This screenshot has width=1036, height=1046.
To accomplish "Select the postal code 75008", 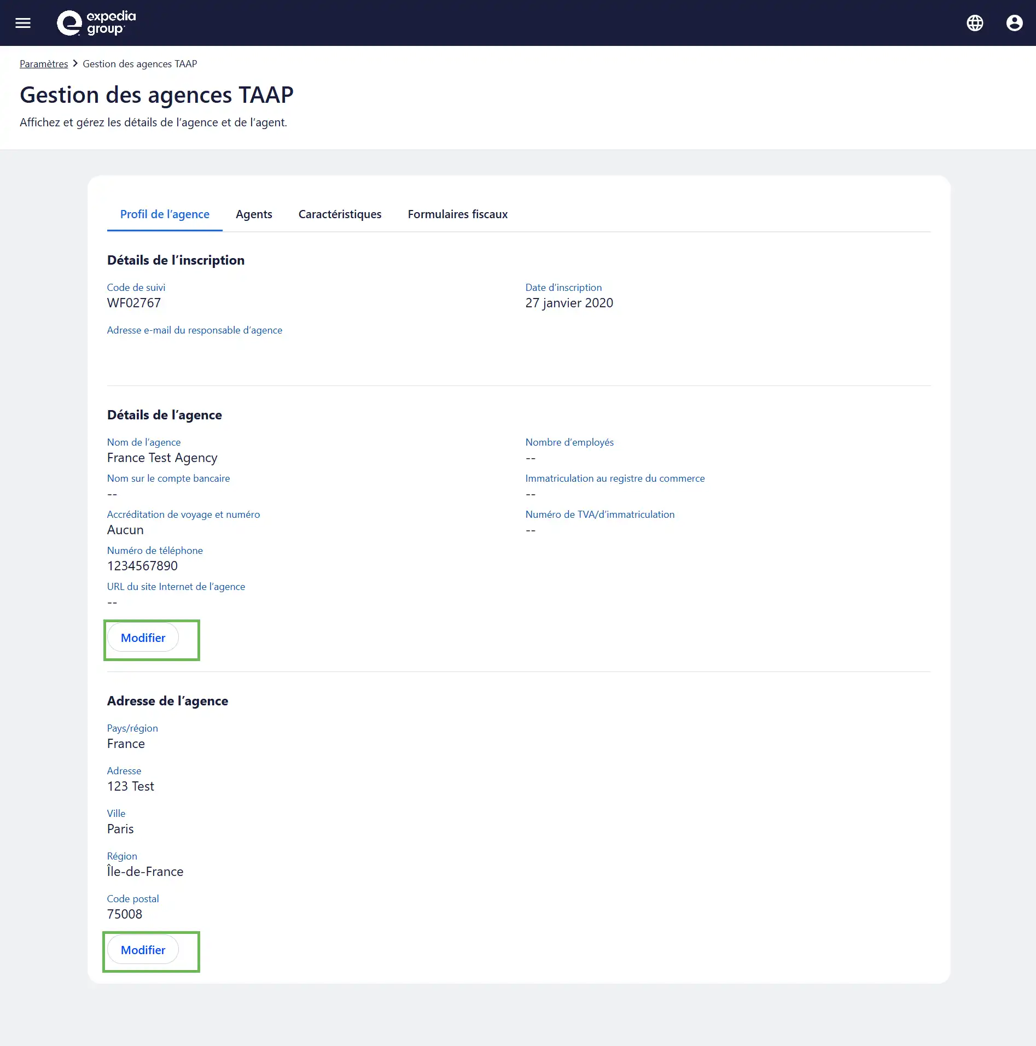I will point(125,914).
